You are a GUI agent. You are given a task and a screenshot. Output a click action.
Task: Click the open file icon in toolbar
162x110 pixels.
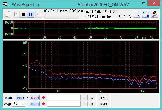[x=8, y=14]
